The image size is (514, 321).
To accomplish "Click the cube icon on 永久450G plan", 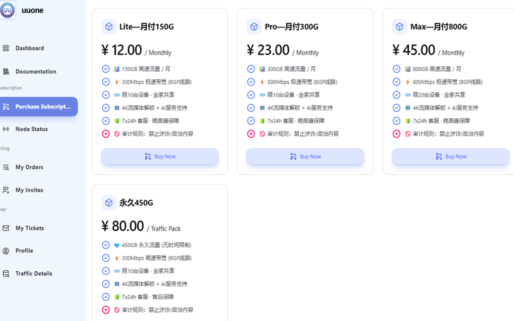I will pyautogui.click(x=108, y=203).
